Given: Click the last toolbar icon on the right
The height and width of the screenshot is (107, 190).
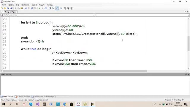Looking at the screenshot, I should [72, 8].
